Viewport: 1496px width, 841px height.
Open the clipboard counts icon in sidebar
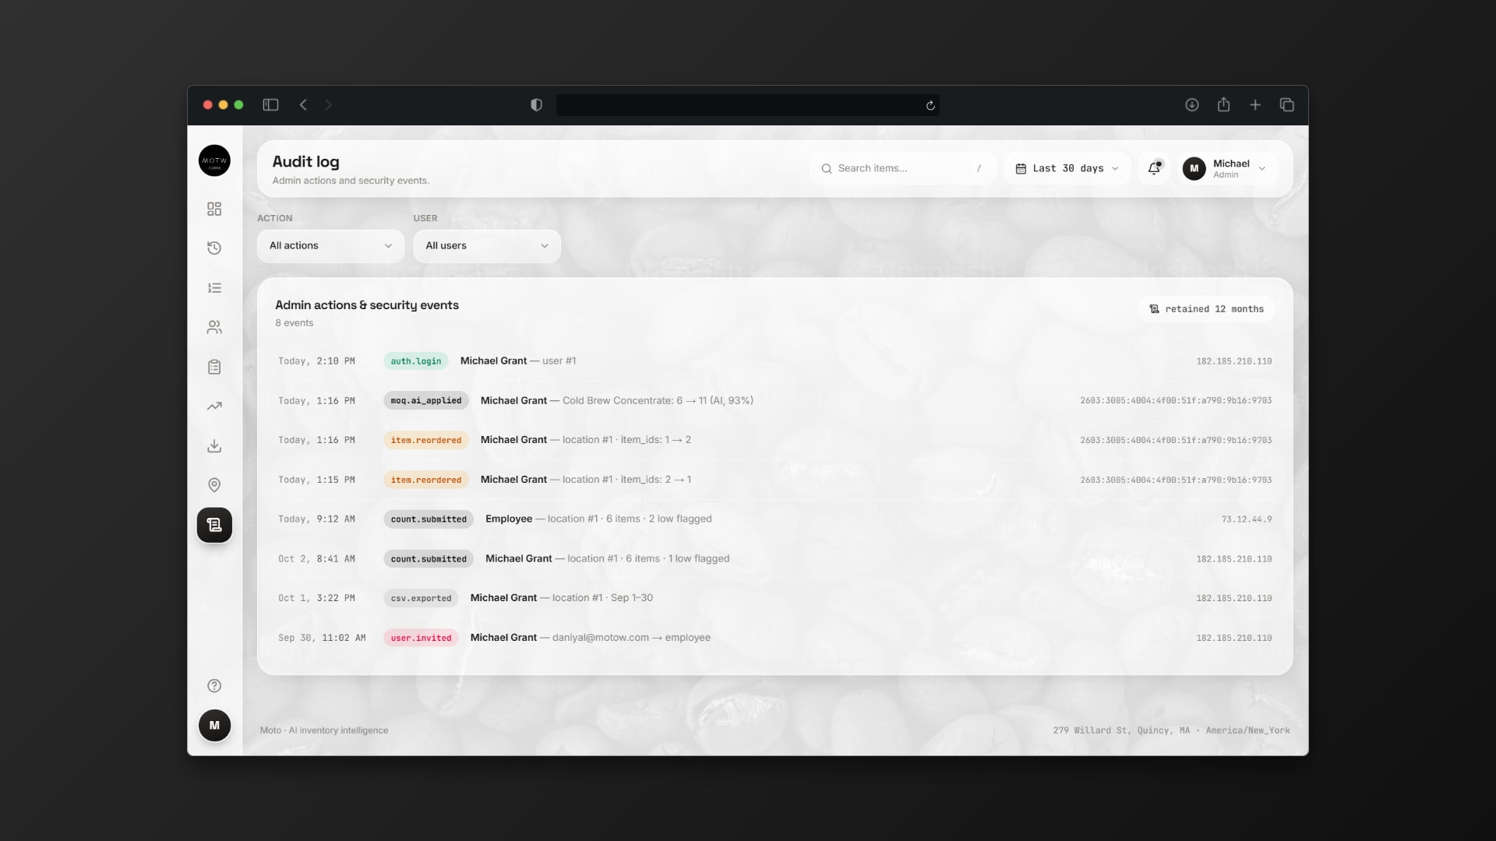click(214, 367)
